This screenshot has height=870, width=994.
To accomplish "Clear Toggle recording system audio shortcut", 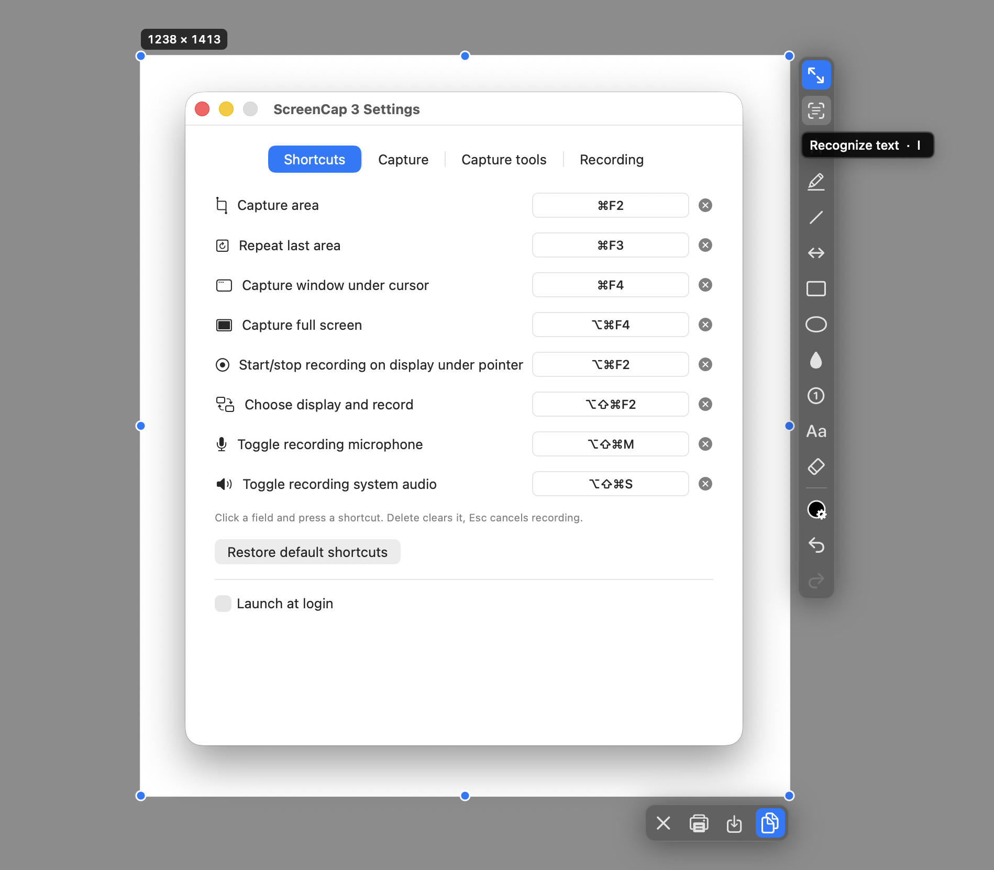I will click(705, 484).
